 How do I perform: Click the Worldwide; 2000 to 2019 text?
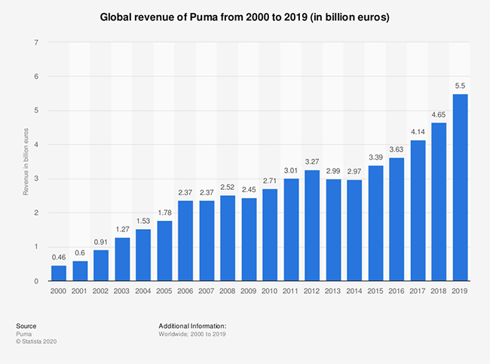[x=192, y=333]
